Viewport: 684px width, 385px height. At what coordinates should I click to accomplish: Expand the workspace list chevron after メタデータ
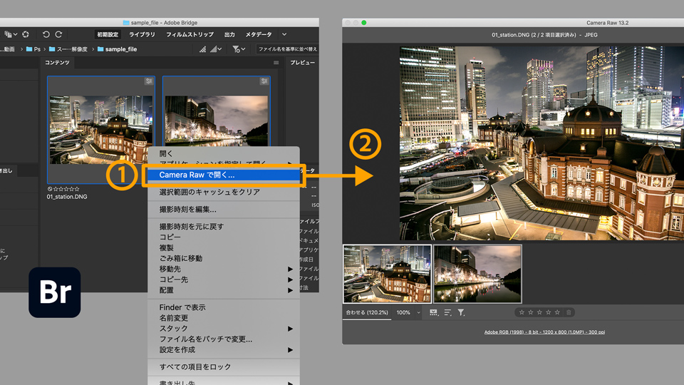pos(284,34)
